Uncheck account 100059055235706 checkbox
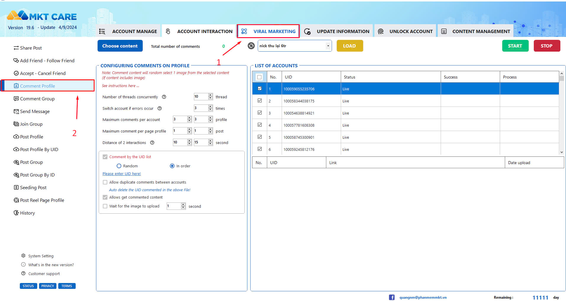 click(x=260, y=89)
